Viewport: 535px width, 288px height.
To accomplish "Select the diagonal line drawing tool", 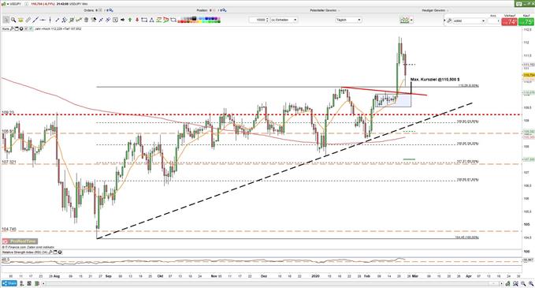I will [x=35, y=20].
